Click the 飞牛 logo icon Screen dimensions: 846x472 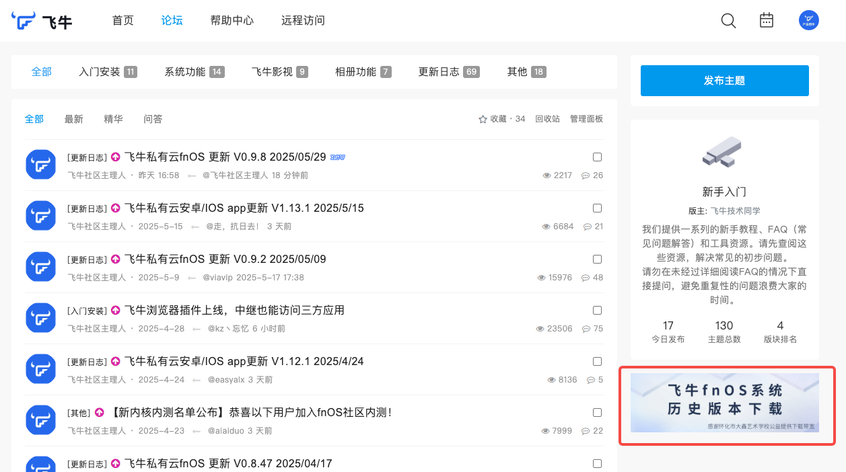(24, 21)
